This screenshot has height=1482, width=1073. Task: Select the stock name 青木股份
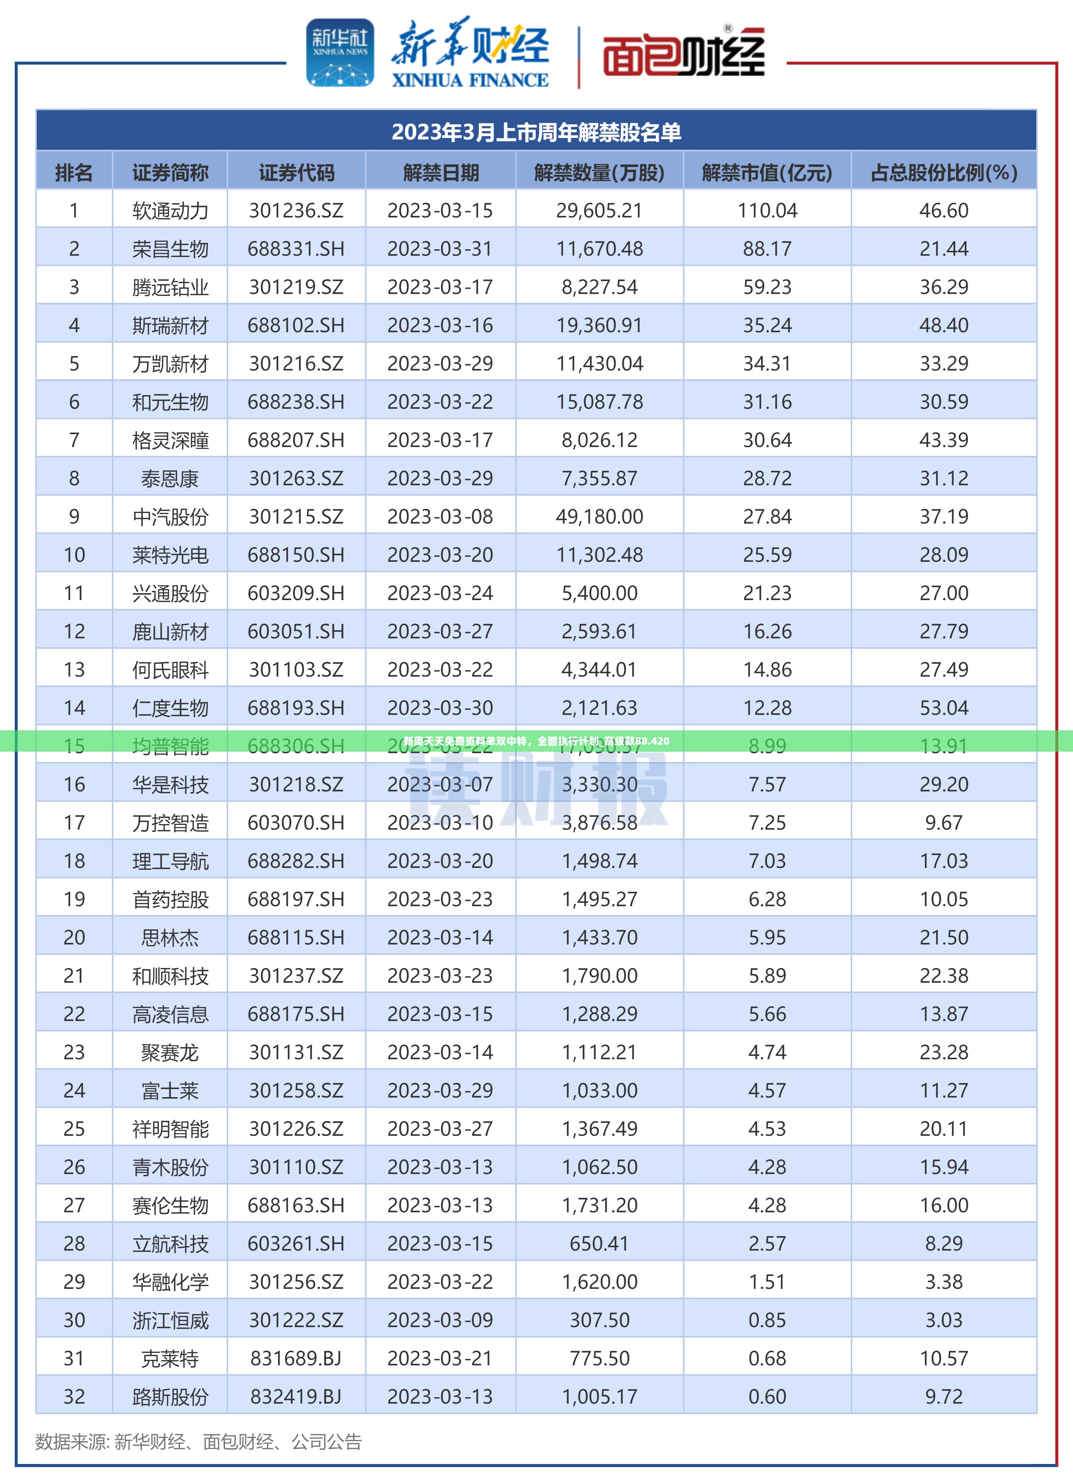[170, 1167]
